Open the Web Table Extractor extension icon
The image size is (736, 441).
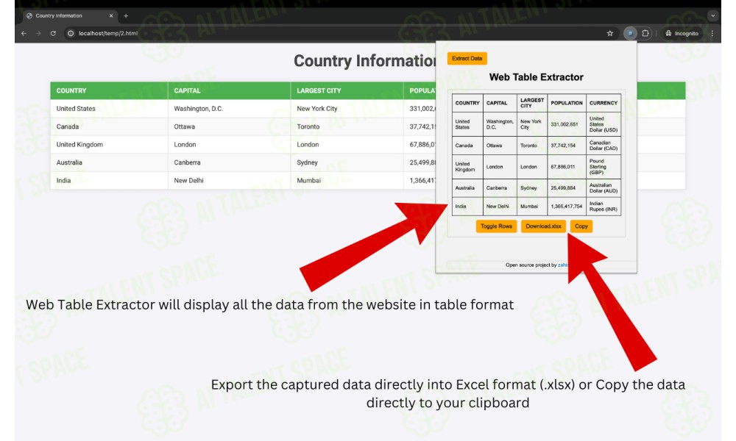pos(630,33)
